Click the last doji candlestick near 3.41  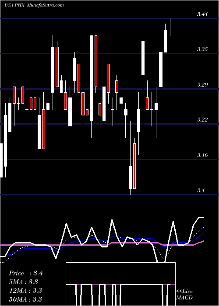[170, 27]
